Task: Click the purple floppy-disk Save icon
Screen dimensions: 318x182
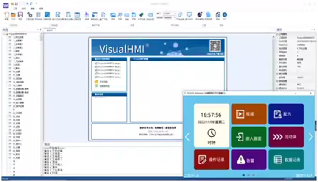Action: (20, 15)
